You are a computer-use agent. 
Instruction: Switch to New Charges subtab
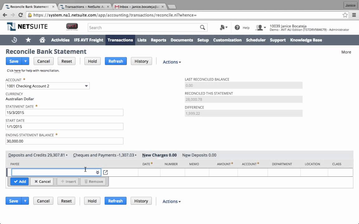point(159,155)
